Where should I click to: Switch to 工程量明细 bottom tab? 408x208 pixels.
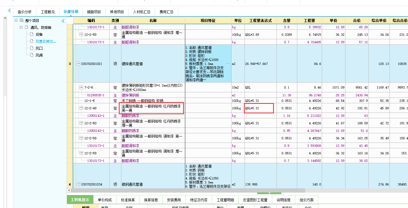(225, 200)
